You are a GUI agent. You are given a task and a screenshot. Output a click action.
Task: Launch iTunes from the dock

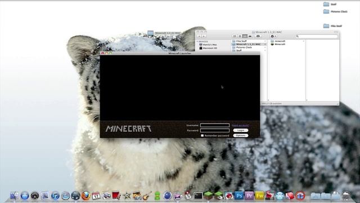(55, 196)
